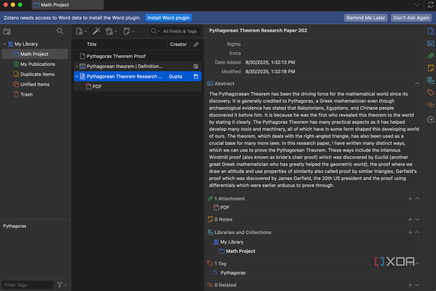Viewport: 436px width, 291px height.
Task: Click the attachment paperclip column header
Action: pyautogui.click(x=196, y=44)
